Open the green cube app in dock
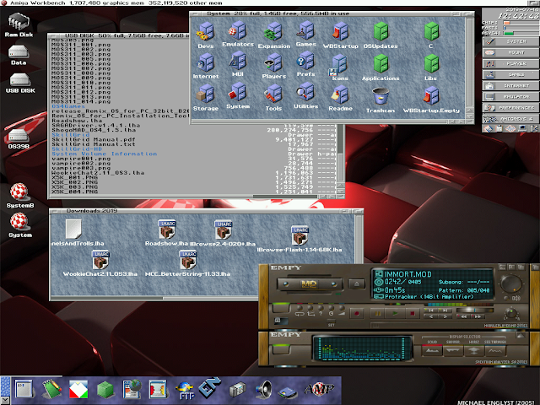This screenshot has width=540, height=405. point(105,390)
